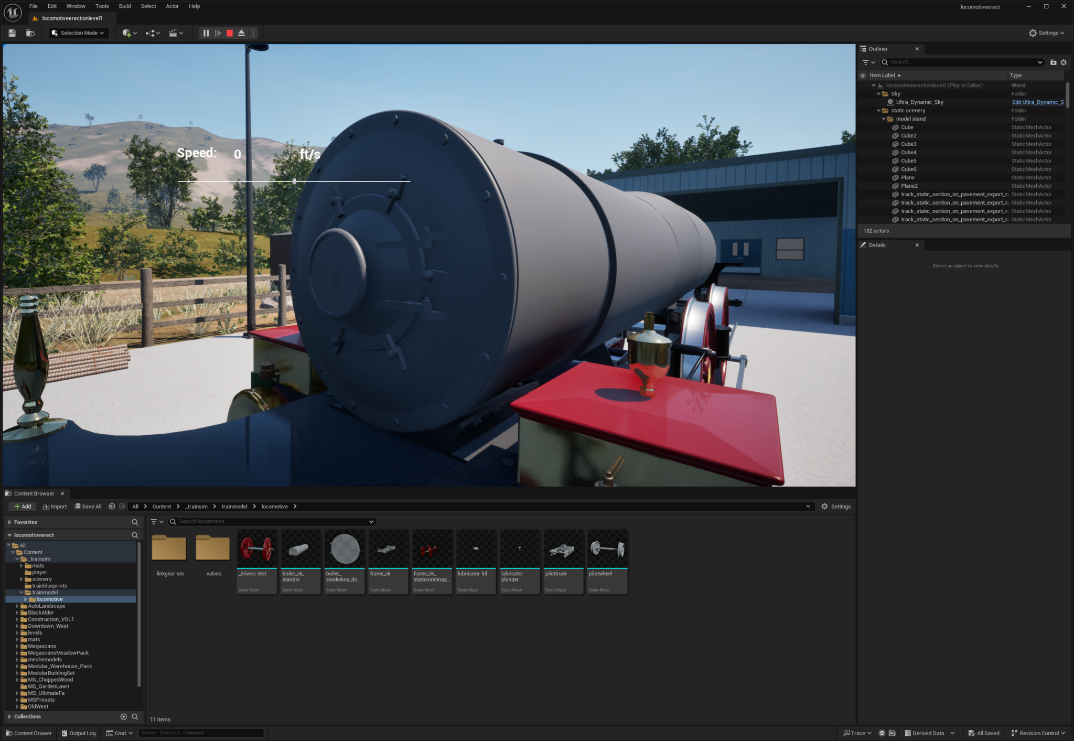Viewport: 1074px width, 741px height.
Task: Click the Blueprints icon in the toolbar
Action: click(x=151, y=33)
